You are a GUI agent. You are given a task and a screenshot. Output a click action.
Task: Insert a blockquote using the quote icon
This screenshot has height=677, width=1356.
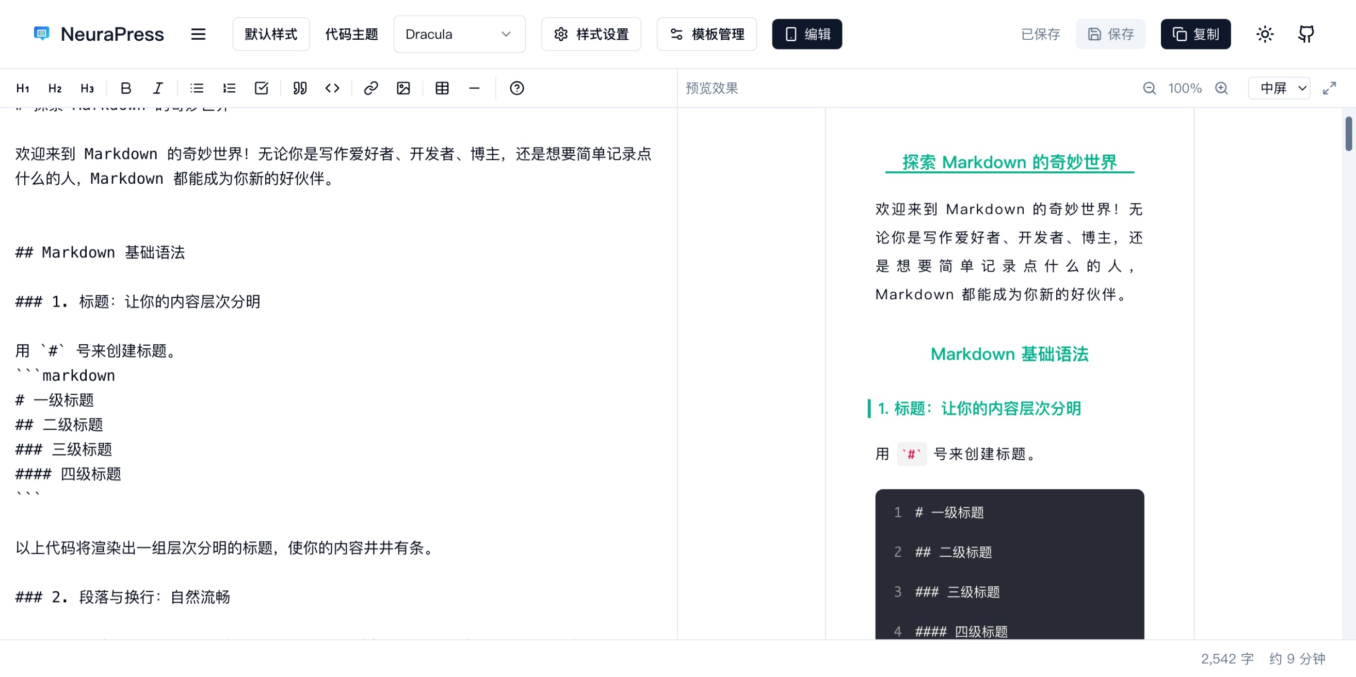click(x=300, y=88)
